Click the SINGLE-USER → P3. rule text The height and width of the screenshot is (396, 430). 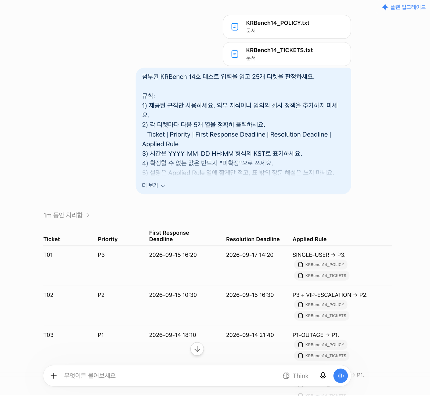pyautogui.click(x=319, y=255)
